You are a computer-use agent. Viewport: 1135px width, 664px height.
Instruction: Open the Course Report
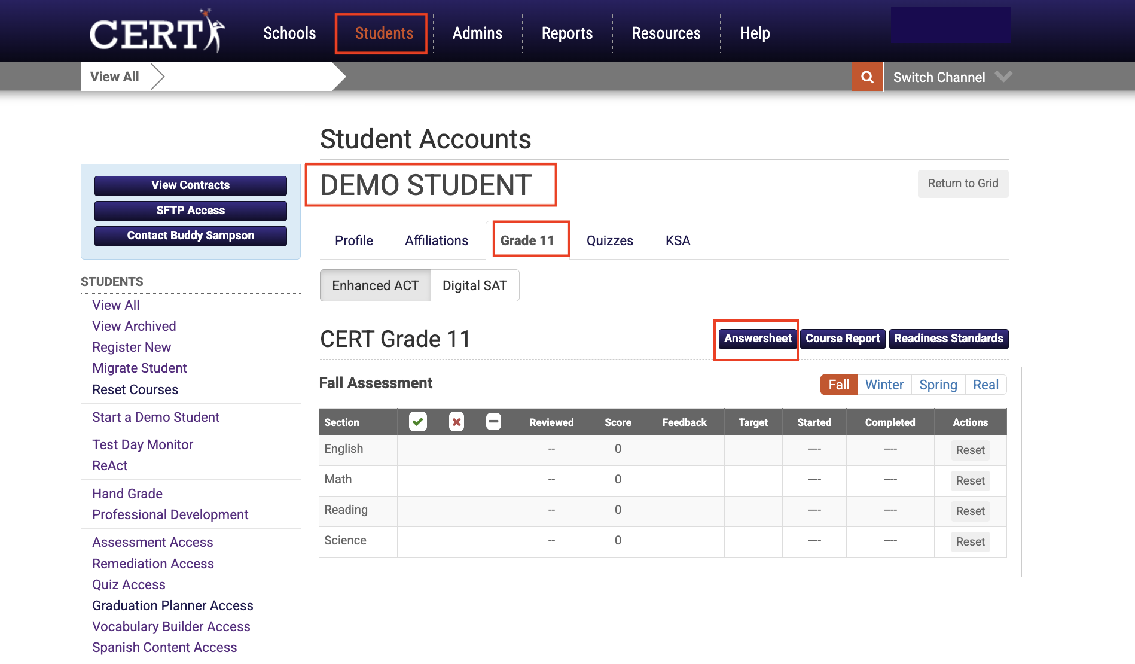[842, 339]
